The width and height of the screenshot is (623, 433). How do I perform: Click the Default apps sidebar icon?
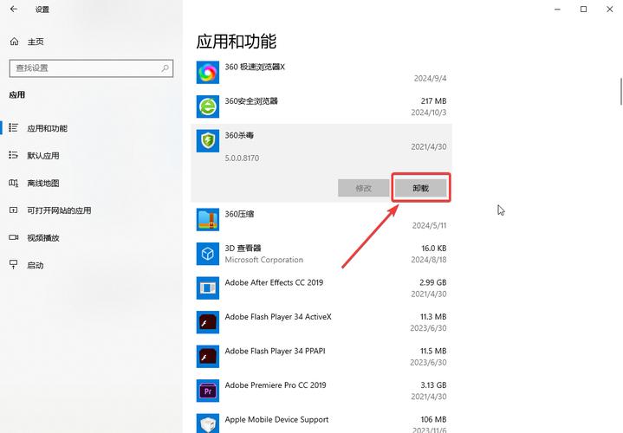pos(14,155)
